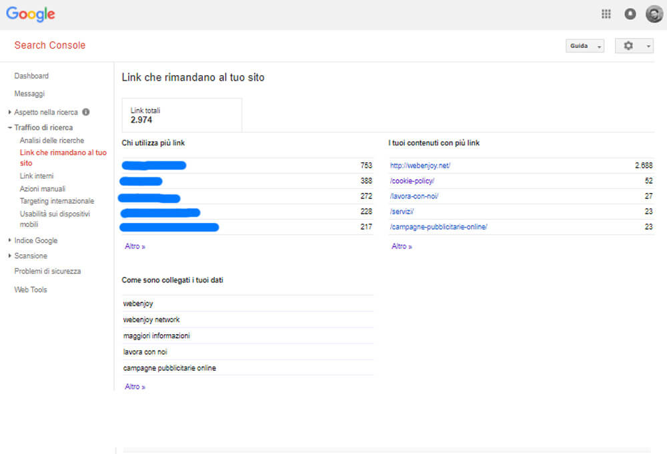Select Link che rimandano al tuo sito

63,158
